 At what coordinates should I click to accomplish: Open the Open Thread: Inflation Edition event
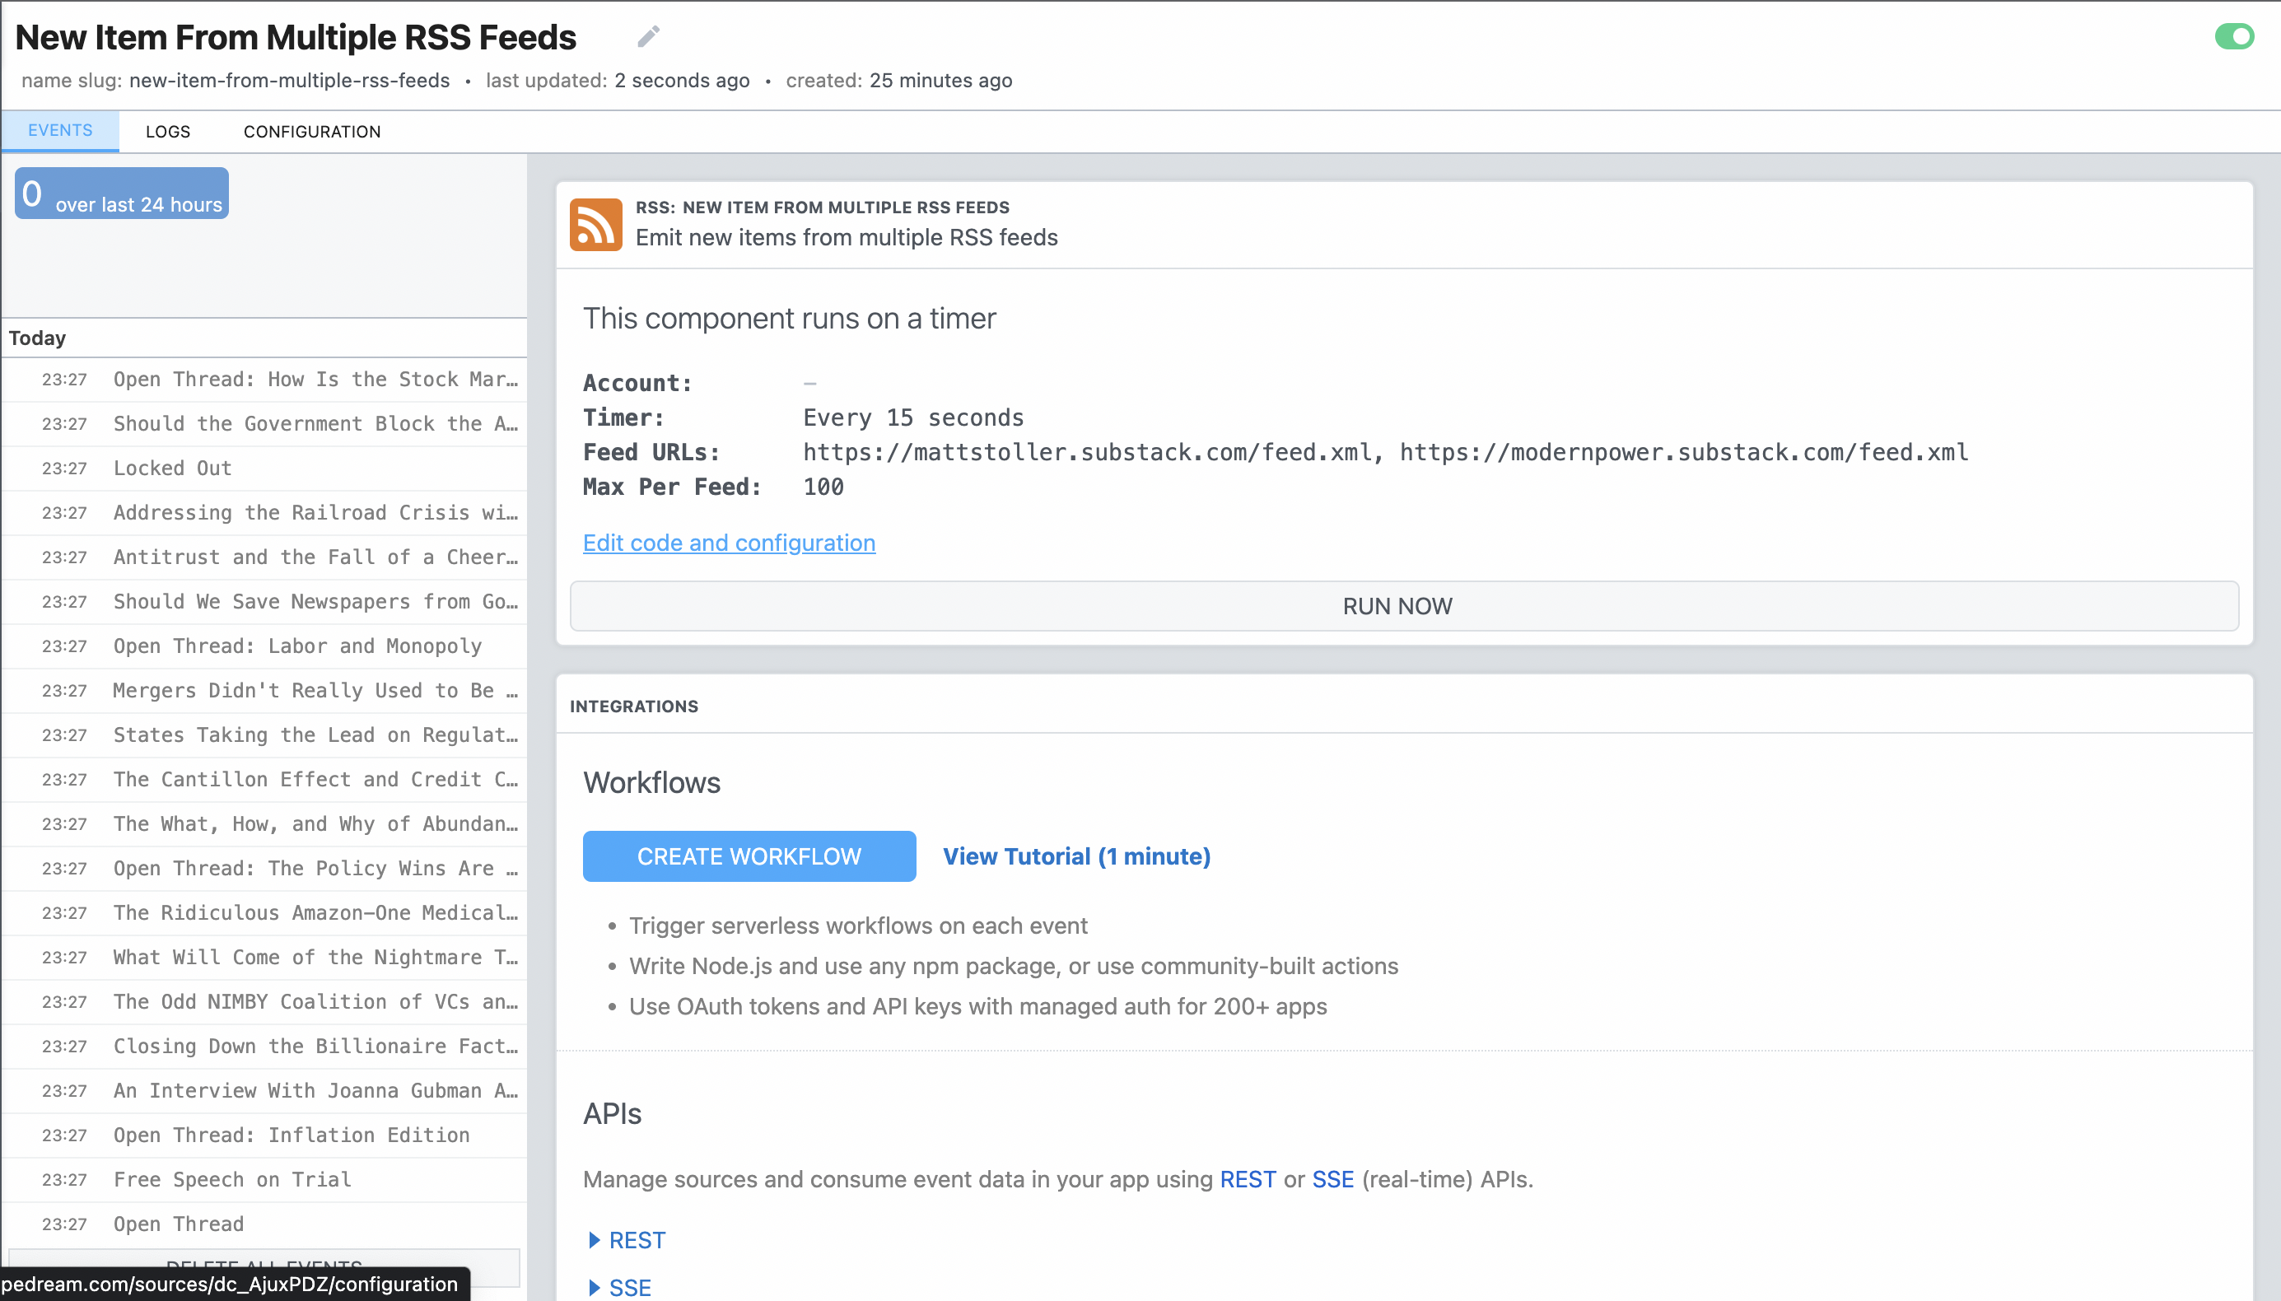(x=292, y=1134)
